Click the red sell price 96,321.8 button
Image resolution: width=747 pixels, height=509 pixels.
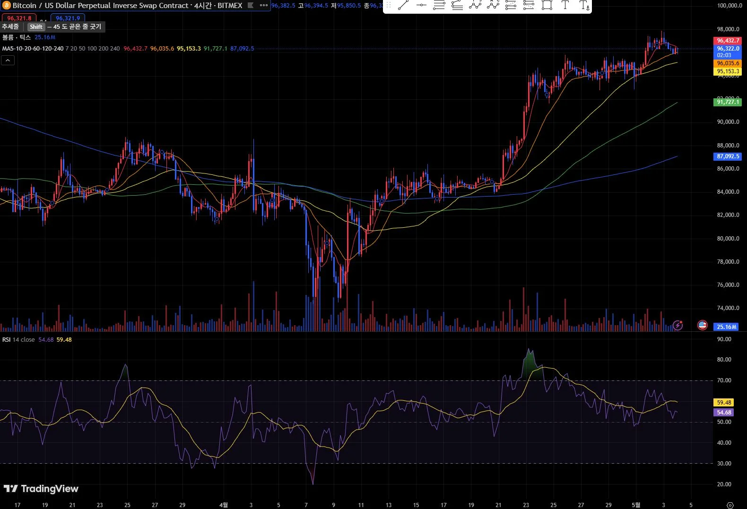19,18
